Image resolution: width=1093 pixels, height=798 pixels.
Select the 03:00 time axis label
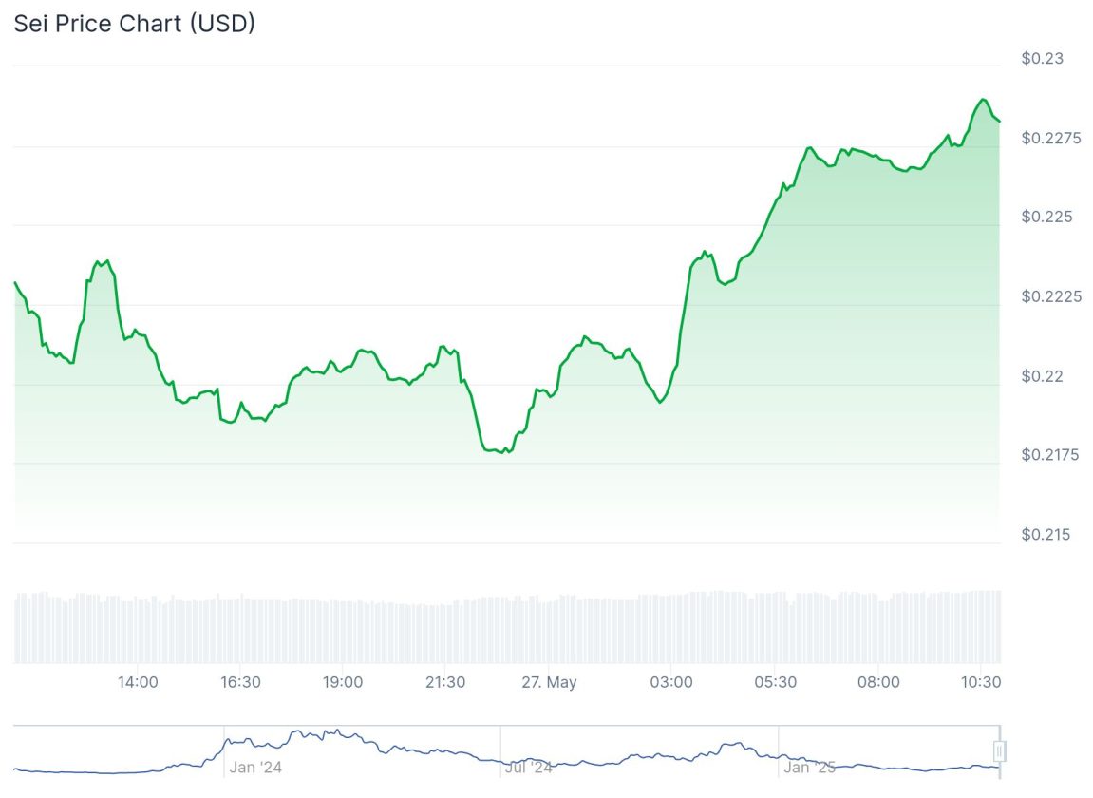(671, 682)
